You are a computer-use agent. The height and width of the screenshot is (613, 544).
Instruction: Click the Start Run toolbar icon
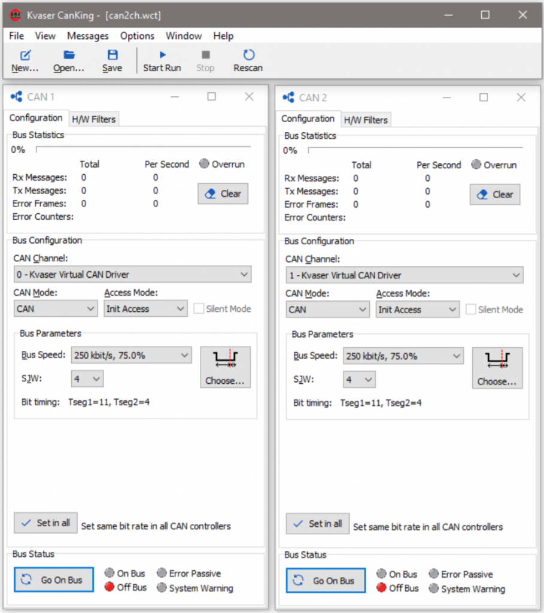pyautogui.click(x=161, y=60)
